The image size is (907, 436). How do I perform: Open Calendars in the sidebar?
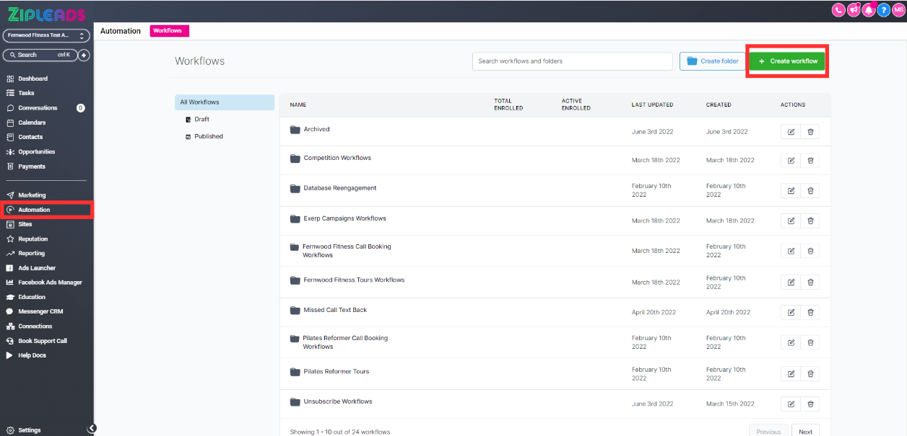click(32, 123)
